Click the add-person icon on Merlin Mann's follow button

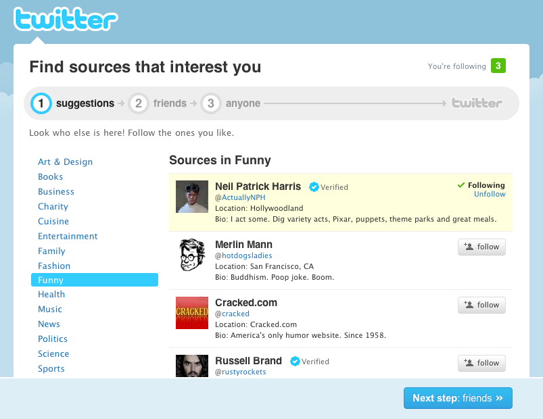pos(469,247)
